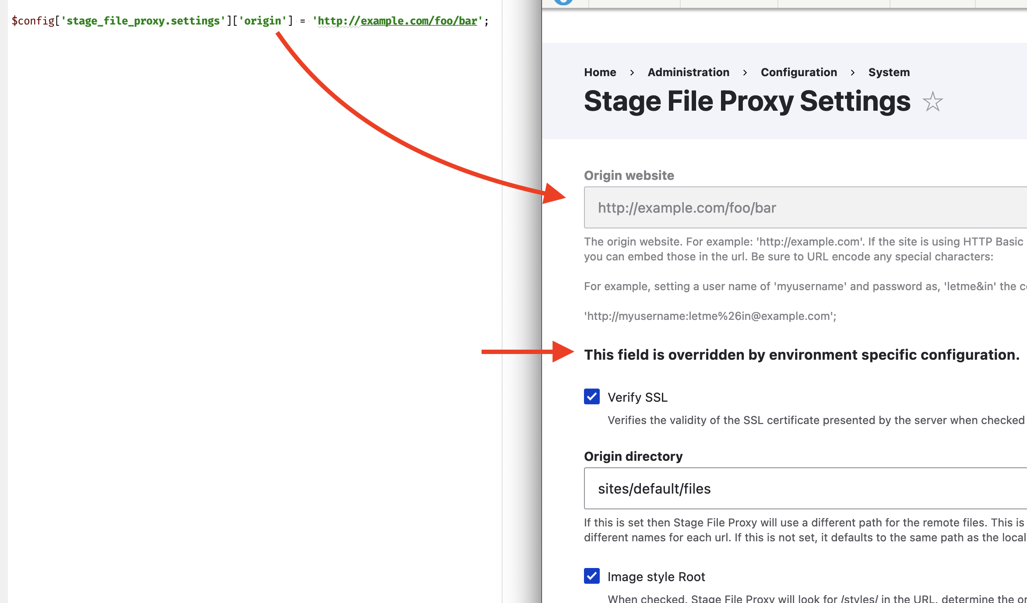Select the System breadcrumb item
Screen dimensions: 1027x603
(x=889, y=72)
